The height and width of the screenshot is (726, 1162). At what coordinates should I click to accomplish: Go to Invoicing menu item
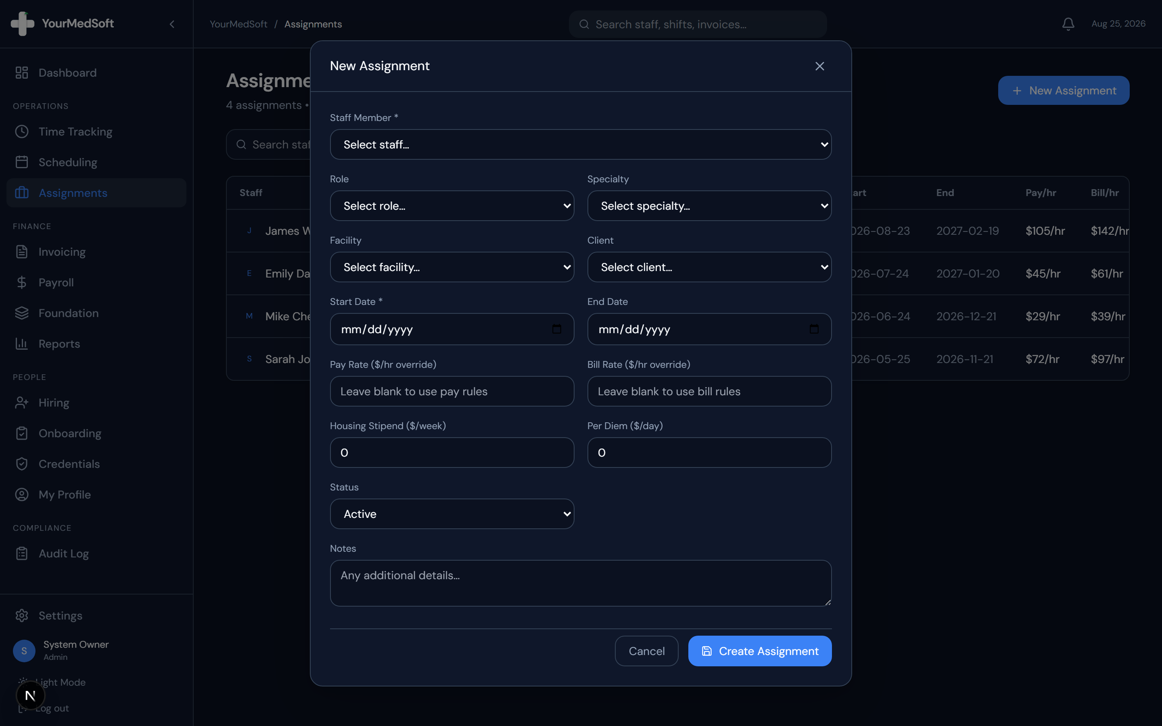click(x=96, y=252)
